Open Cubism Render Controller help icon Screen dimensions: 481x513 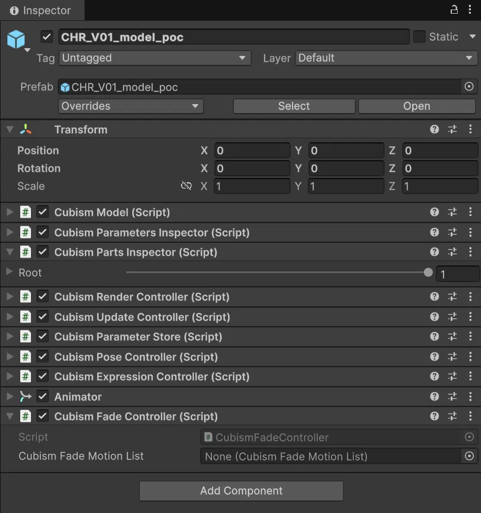(x=434, y=296)
